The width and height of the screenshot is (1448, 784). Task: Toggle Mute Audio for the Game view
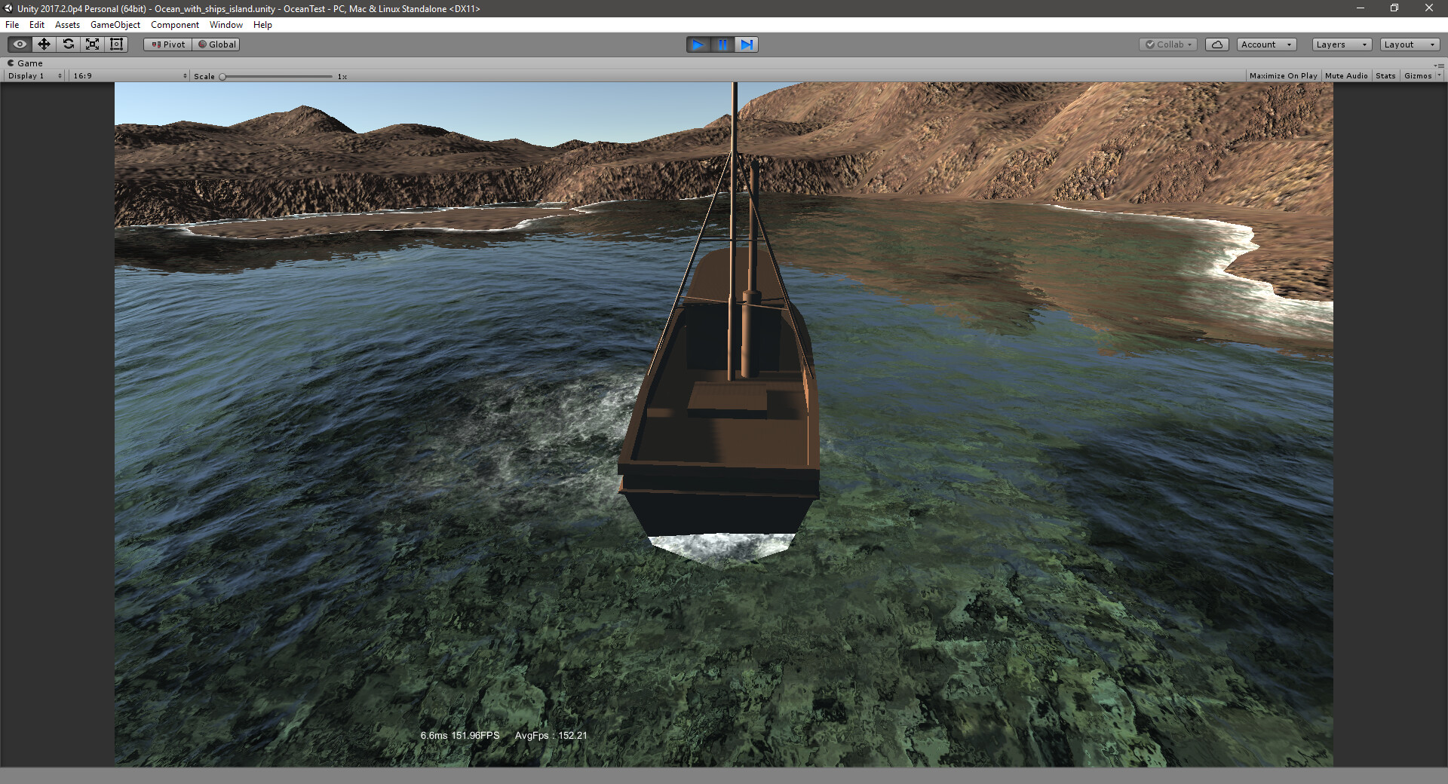click(x=1346, y=75)
